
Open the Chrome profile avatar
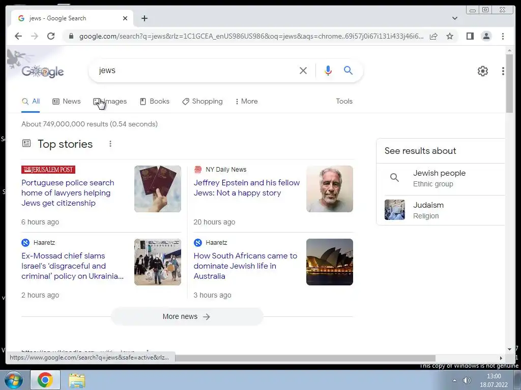486,36
